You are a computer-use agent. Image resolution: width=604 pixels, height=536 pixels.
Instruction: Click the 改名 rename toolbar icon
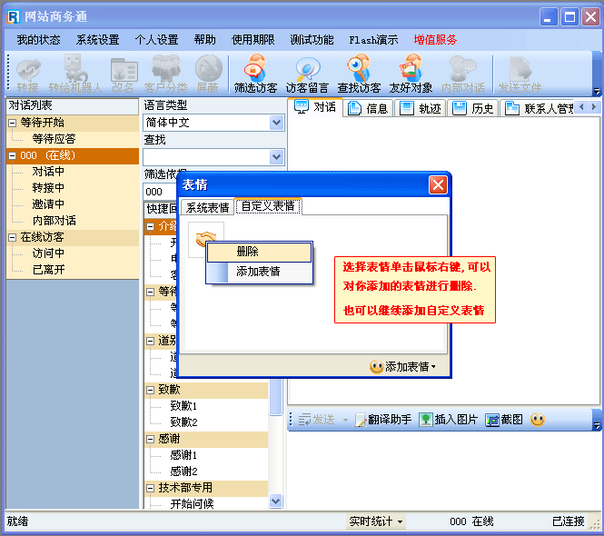[x=124, y=74]
